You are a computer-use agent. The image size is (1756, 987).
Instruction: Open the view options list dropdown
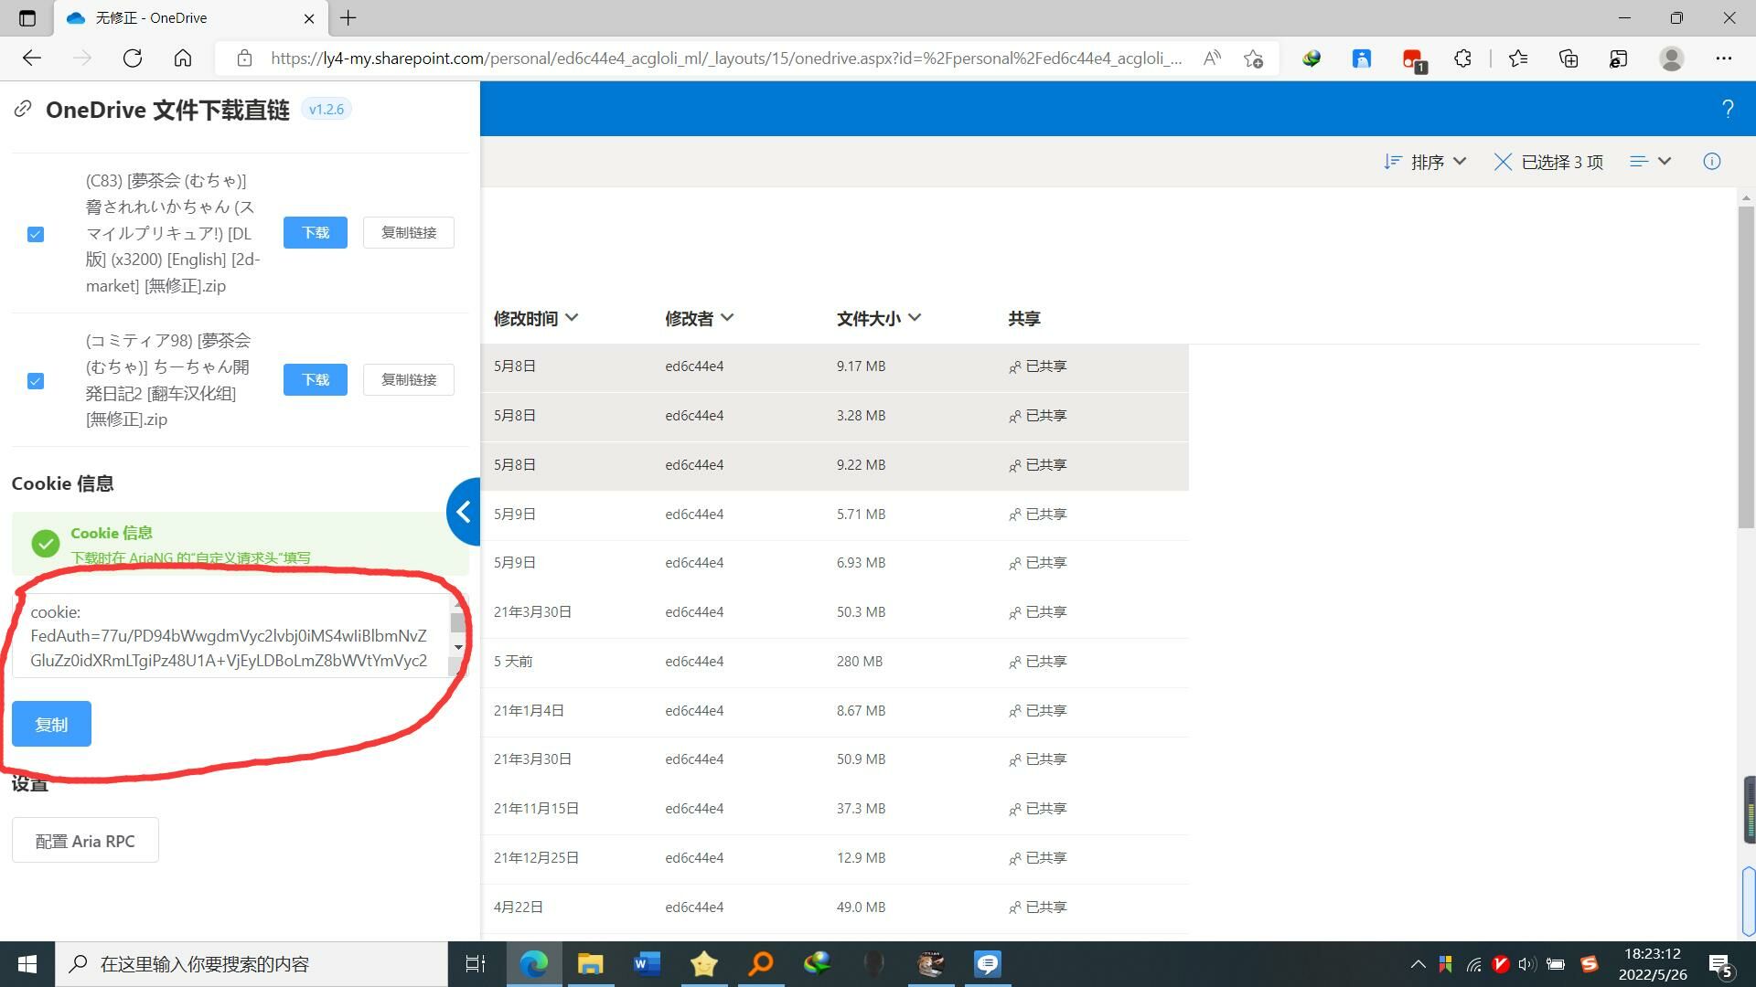(x=1650, y=162)
